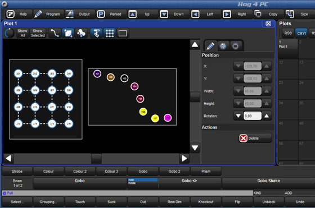This screenshot has height=208, width=315.
Task: Open the Output window icon
Action: coord(70,14)
